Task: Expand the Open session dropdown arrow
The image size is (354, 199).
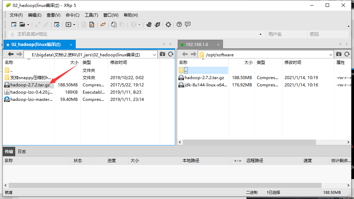Action: (x=28, y=25)
